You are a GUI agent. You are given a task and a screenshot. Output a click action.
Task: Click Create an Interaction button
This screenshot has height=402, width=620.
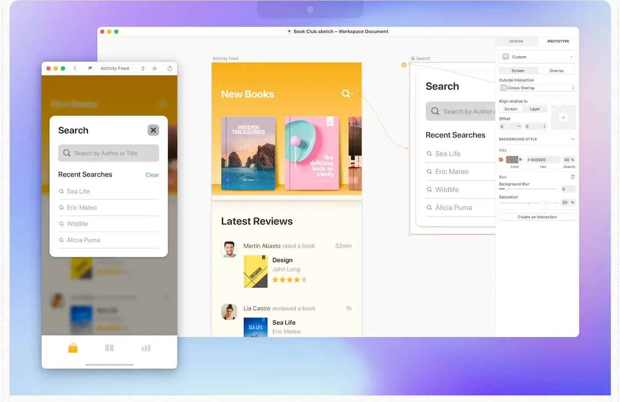537,217
